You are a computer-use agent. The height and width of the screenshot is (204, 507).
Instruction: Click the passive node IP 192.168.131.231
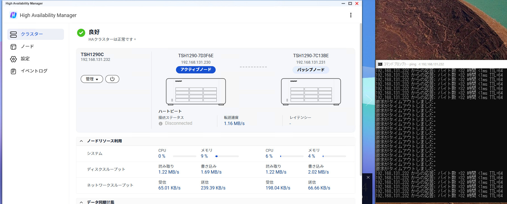point(311,62)
